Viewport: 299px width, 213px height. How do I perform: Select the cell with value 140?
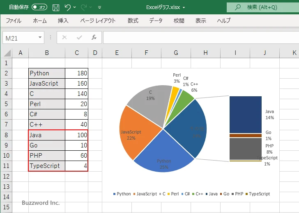(x=76, y=94)
